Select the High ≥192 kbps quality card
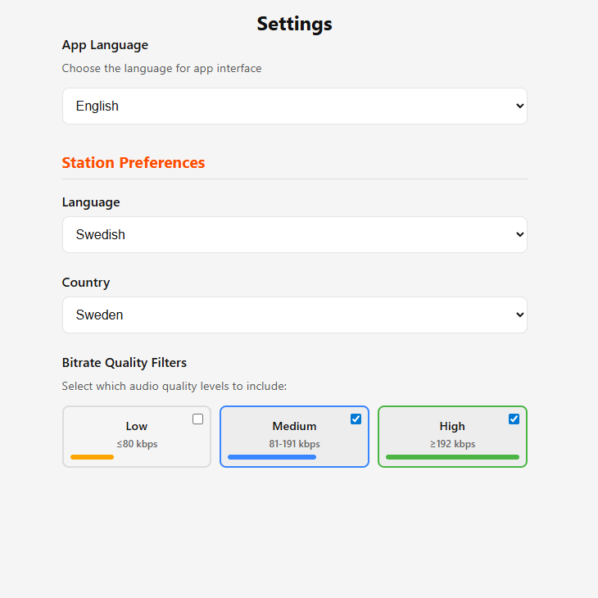This screenshot has width=598, height=598. (452, 437)
